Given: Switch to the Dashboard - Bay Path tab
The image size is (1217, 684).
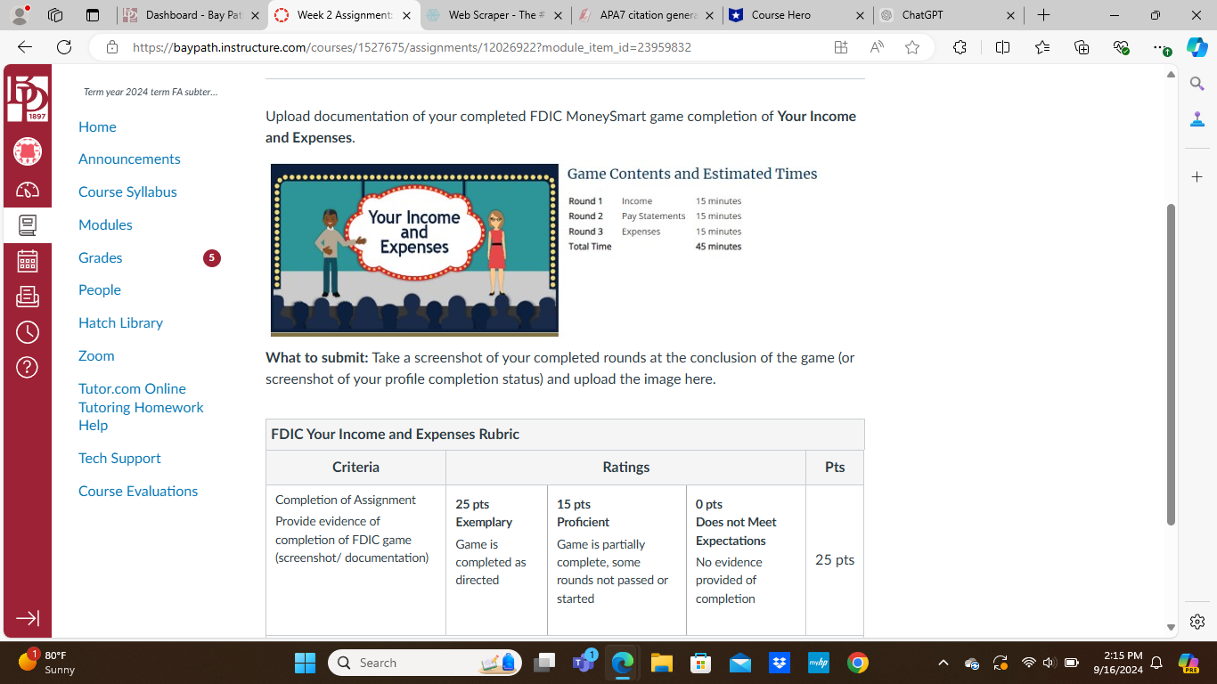Looking at the screenshot, I should 192,15.
